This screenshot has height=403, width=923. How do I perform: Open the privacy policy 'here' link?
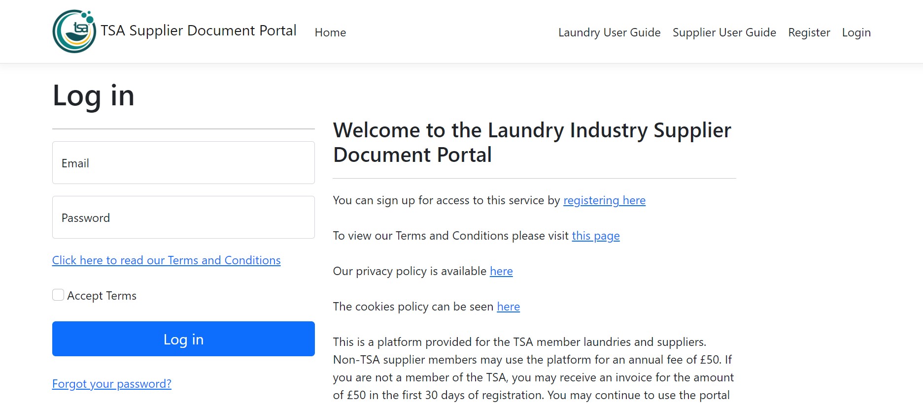[x=501, y=271]
